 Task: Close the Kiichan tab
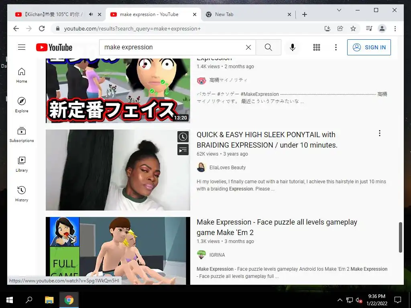pyautogui.click(x=100, y=14)
